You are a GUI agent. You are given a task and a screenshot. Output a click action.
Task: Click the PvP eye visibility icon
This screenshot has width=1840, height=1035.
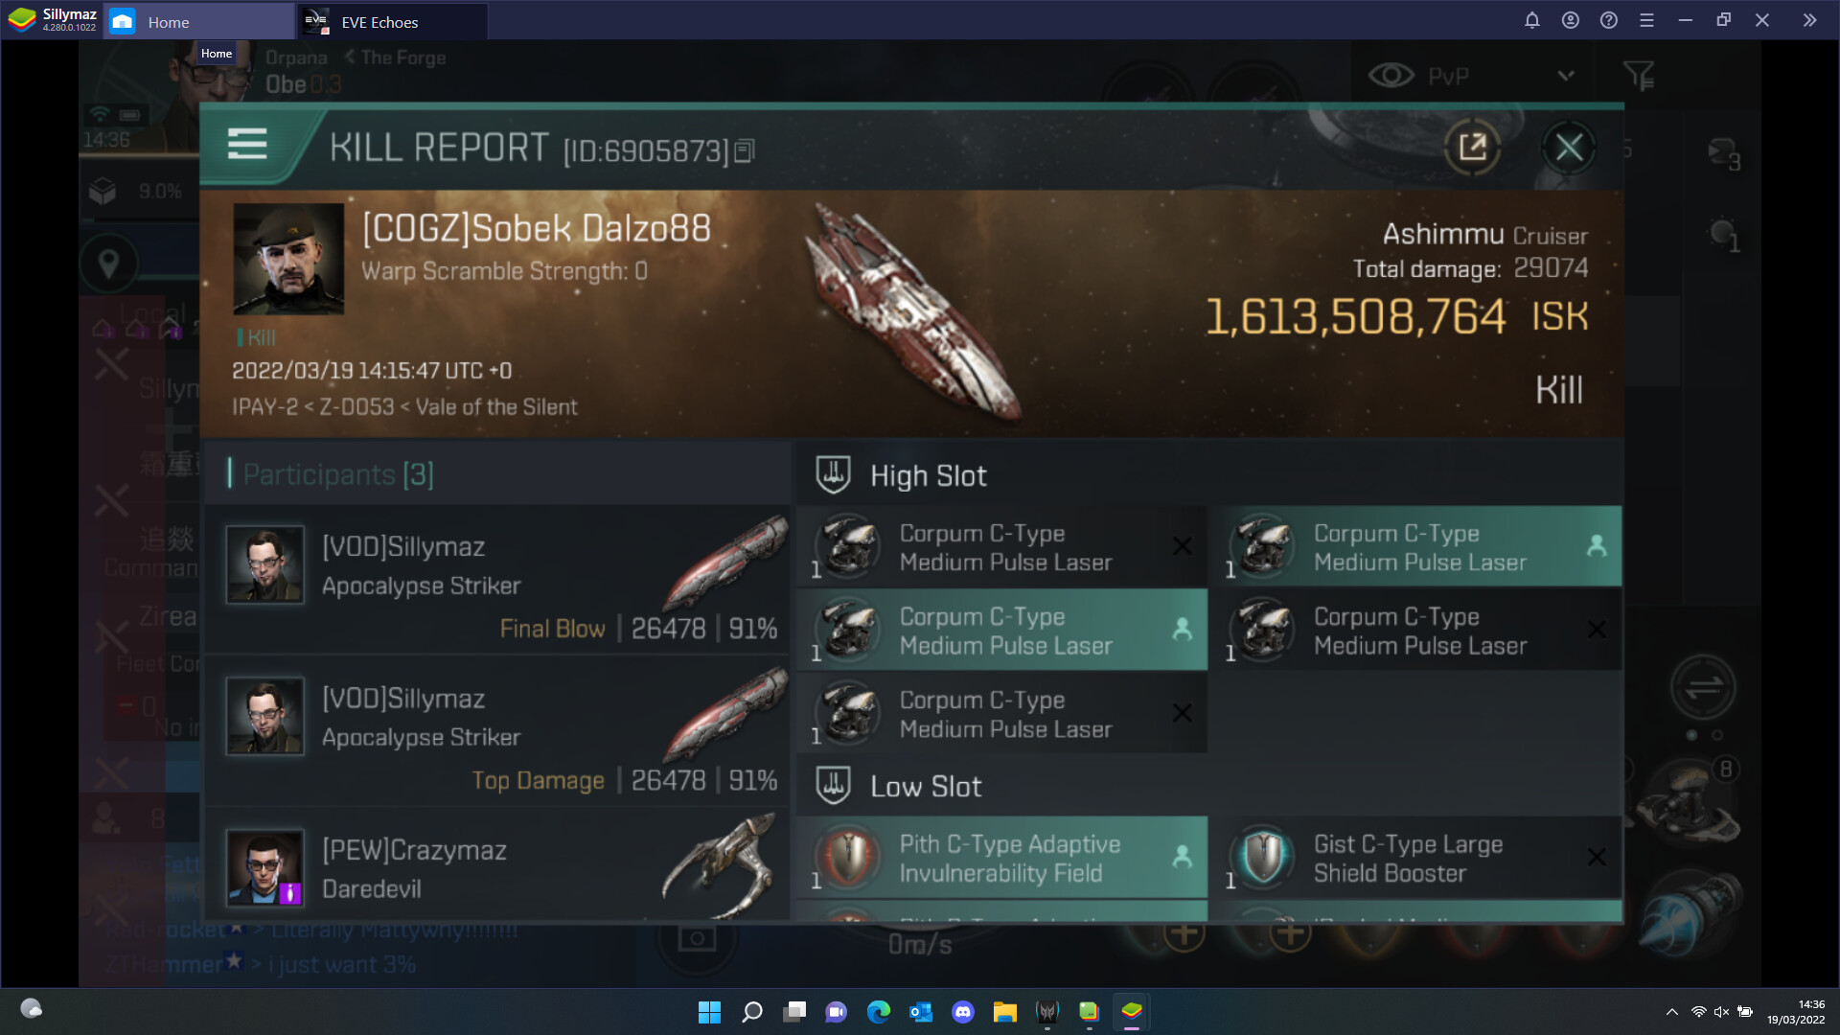[x=1391, y=76]
